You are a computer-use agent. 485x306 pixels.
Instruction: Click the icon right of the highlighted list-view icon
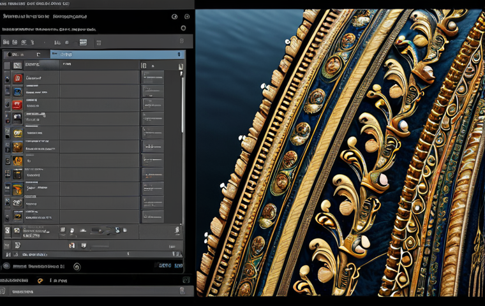(x=99, y=43)
